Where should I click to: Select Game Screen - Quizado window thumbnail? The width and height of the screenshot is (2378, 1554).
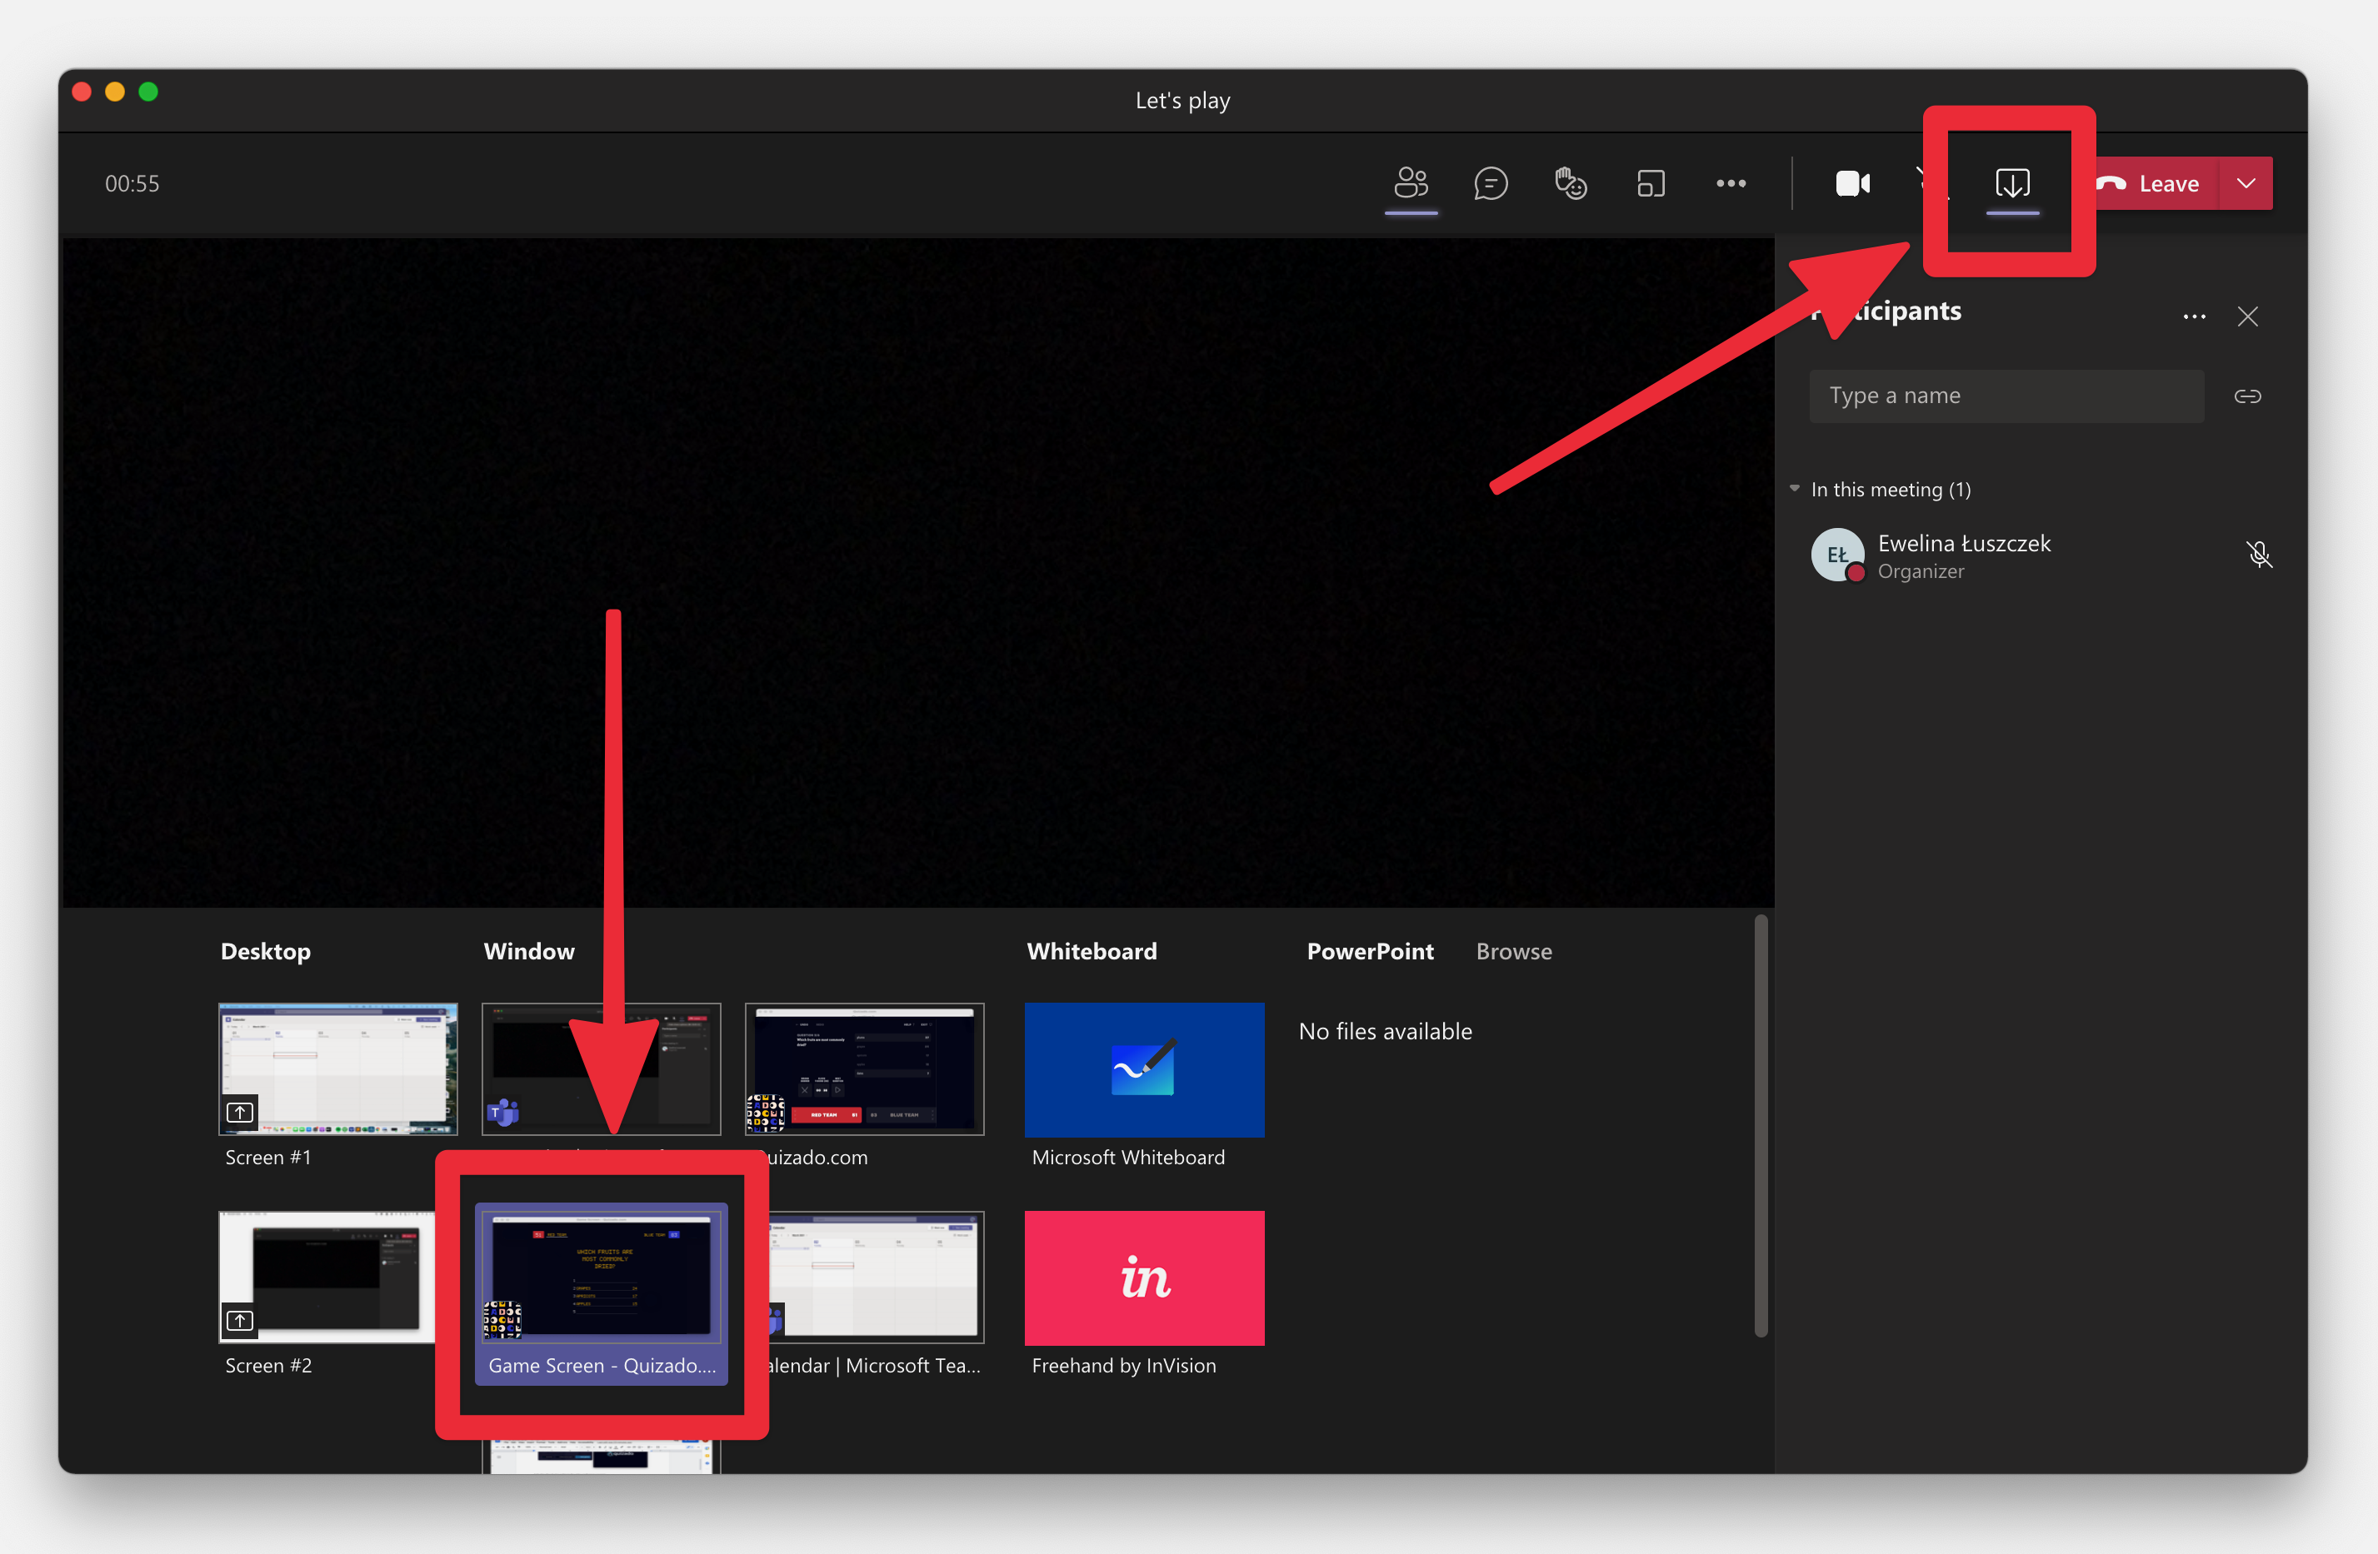[x=602, y=1278]
